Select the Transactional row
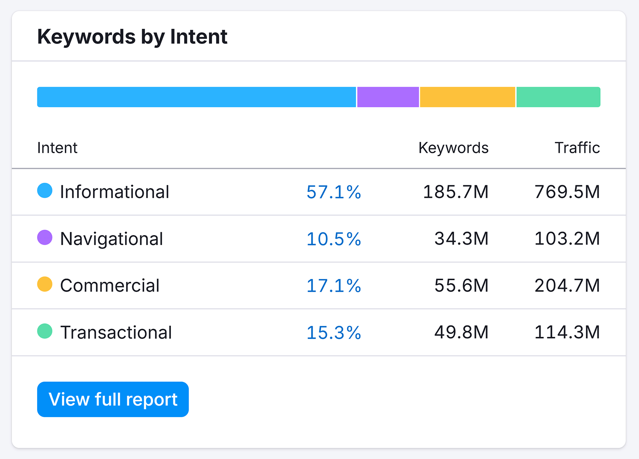This screenshot has height=459, width=639. click(240, 332)
